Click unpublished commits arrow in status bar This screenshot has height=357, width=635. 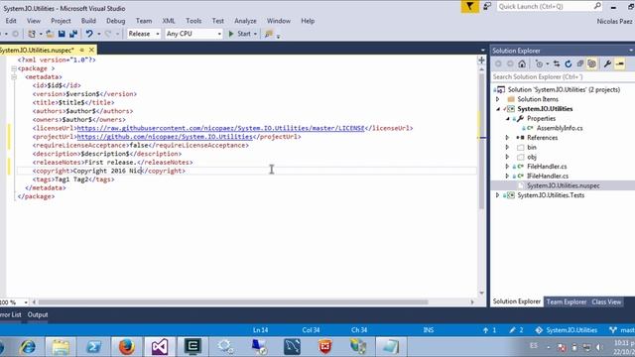tap(485, 330)
